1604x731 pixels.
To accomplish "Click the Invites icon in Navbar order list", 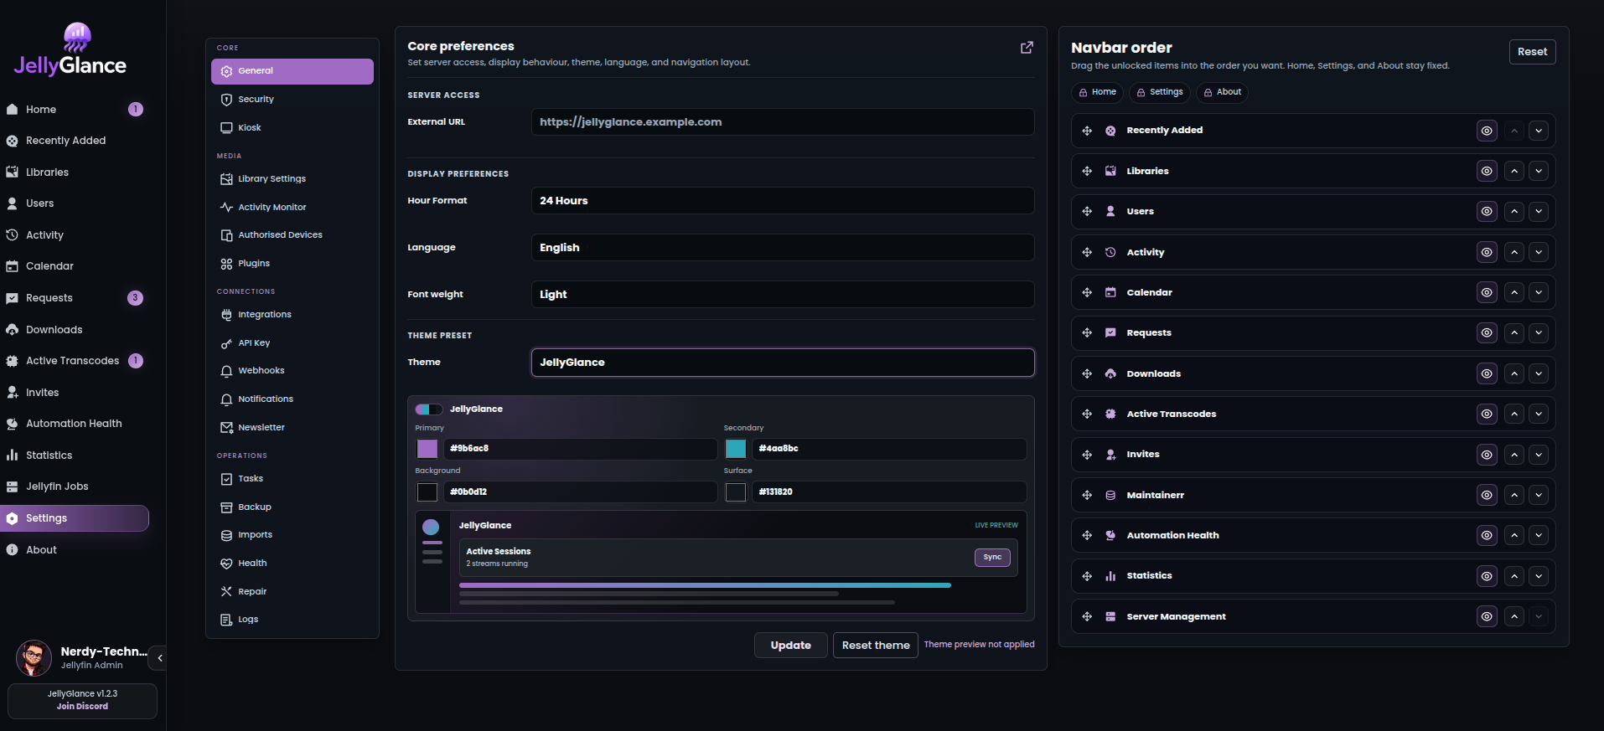I will coord(1110,455).
